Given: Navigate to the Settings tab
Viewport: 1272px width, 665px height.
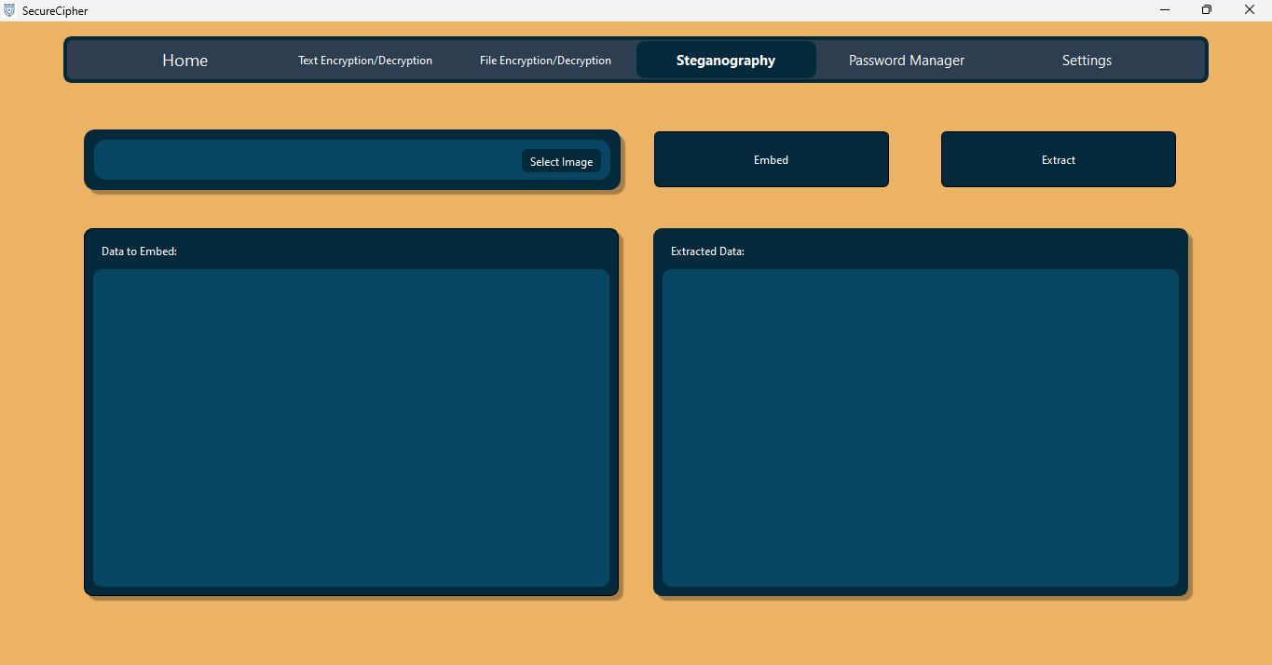Looking at the screenshot, I should tap(1087, 61).
